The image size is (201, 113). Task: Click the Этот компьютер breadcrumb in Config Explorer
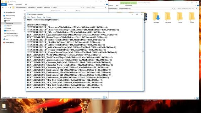(x=21, y=8)
